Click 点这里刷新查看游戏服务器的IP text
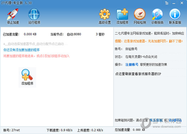 point(138,74)
